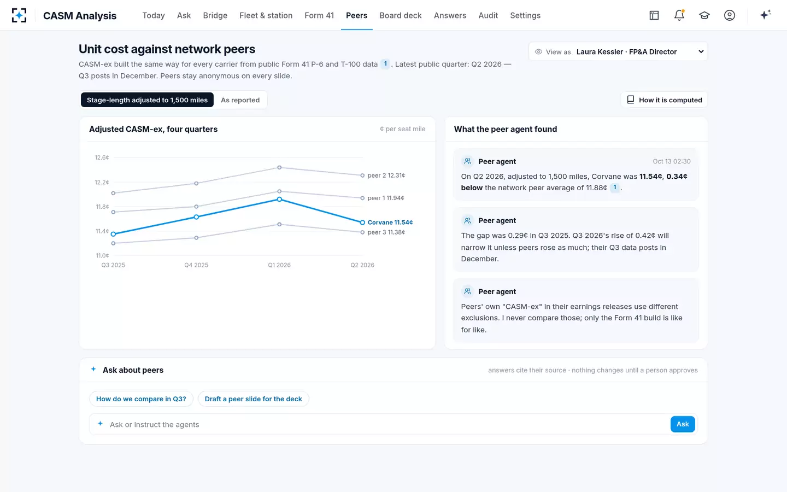
Task: Click the graduation cap learning icon
Action: [704, 15]
